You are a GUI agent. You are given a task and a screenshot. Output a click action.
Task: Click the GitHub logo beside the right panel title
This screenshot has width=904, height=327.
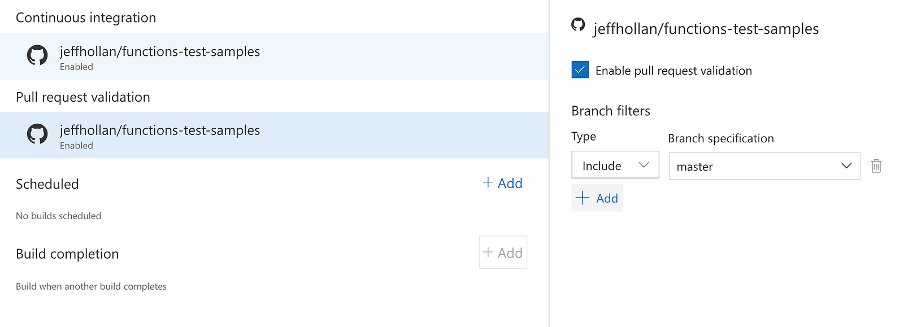click(578, 25)
